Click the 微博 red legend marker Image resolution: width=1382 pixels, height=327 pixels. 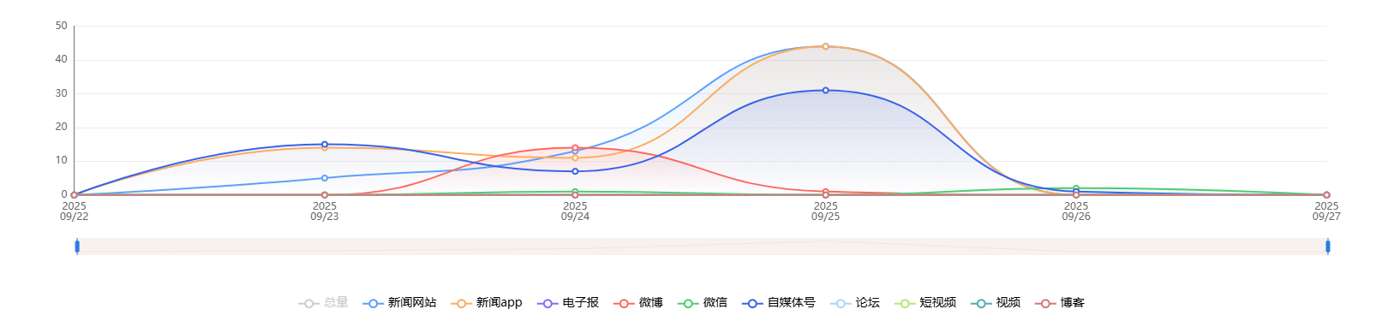[624, 303]
